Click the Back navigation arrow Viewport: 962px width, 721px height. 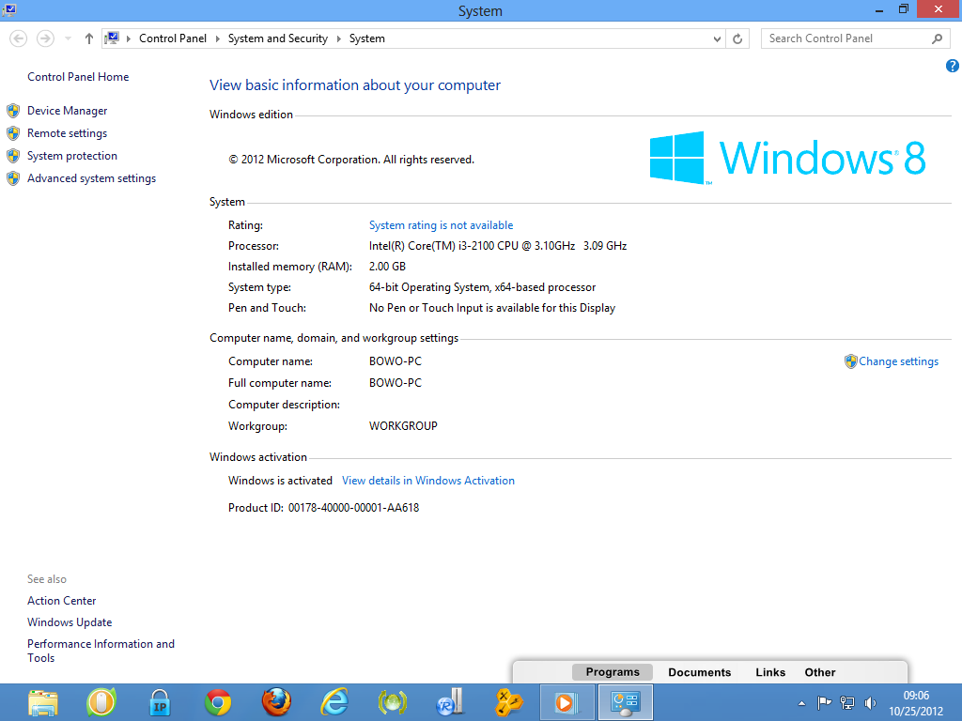(19, 38)
